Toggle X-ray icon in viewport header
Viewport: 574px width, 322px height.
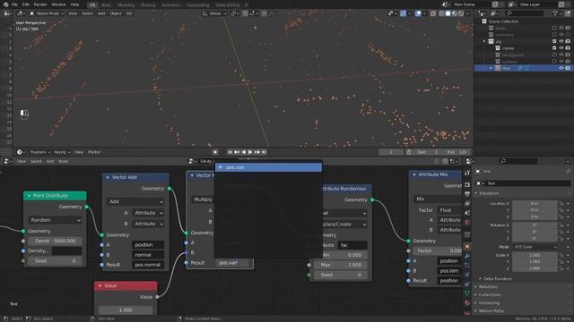[x=432, y=13]
